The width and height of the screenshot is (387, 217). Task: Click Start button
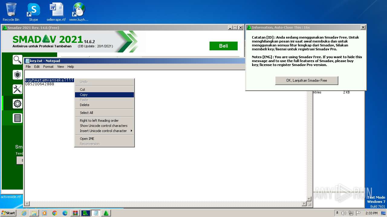[x=8, y=213]
